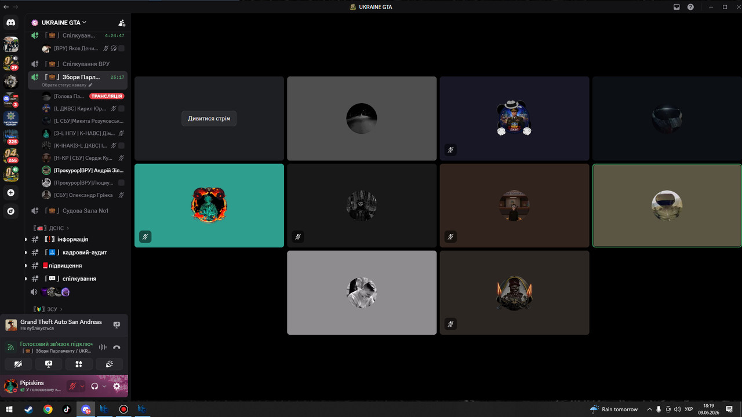Select voice user [L СБУ]Микита Розумовськ...
The image size is (742, 417).
click(83, 120)
